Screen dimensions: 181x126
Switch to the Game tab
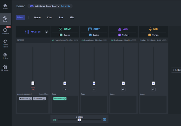tap(37, 18)
